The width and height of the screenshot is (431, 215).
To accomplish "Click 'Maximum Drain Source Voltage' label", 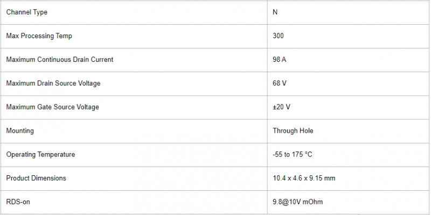I will coord(53,83).
